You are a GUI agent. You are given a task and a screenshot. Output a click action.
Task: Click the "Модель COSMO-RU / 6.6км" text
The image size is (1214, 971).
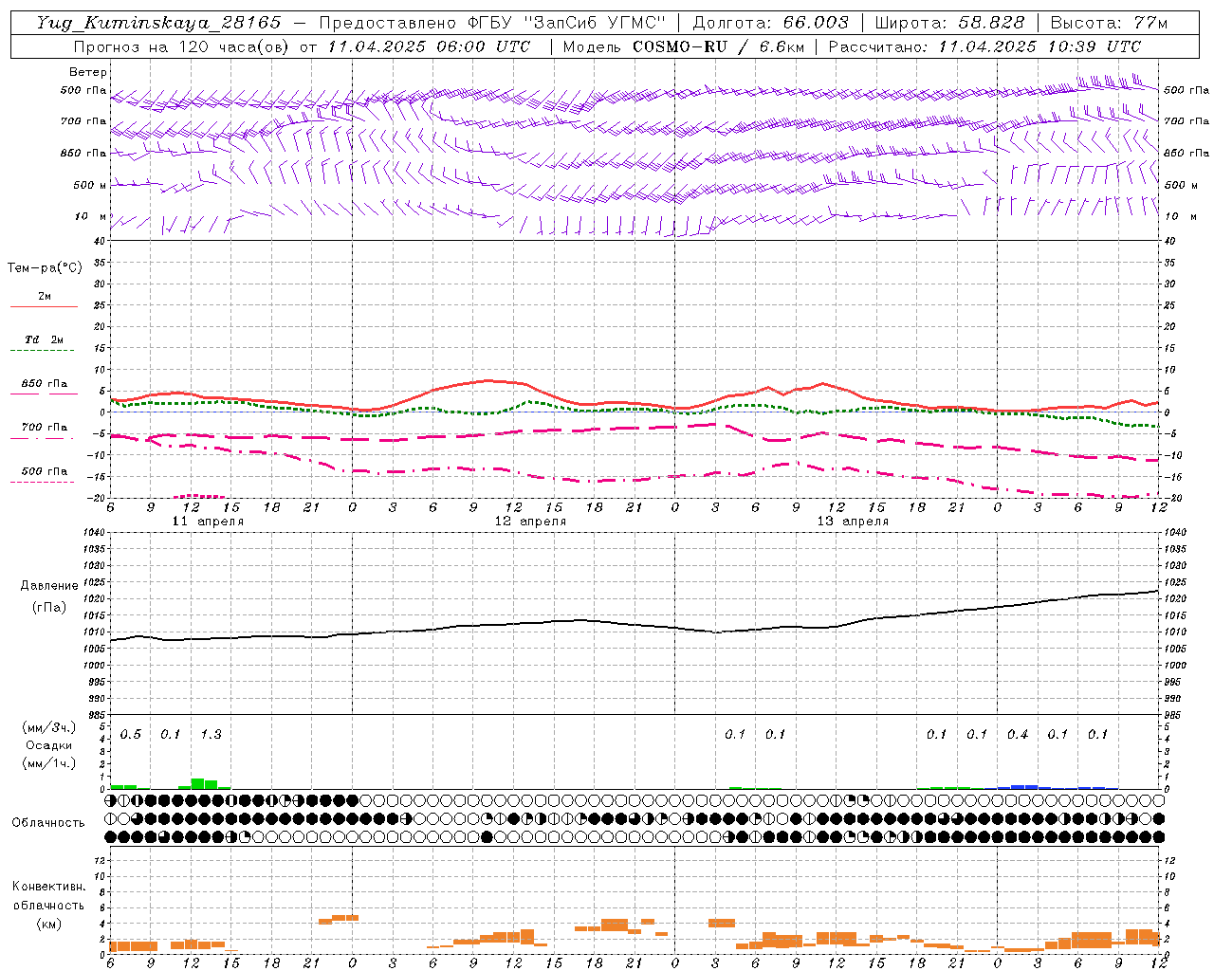pyautogui.click(x=683, y=46)
